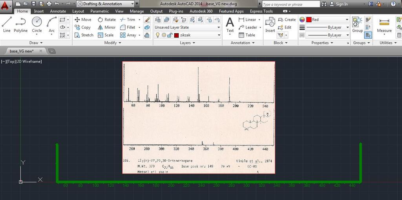Click the Plot printer icon
402x200 pixels.
[x=49, y=4]
